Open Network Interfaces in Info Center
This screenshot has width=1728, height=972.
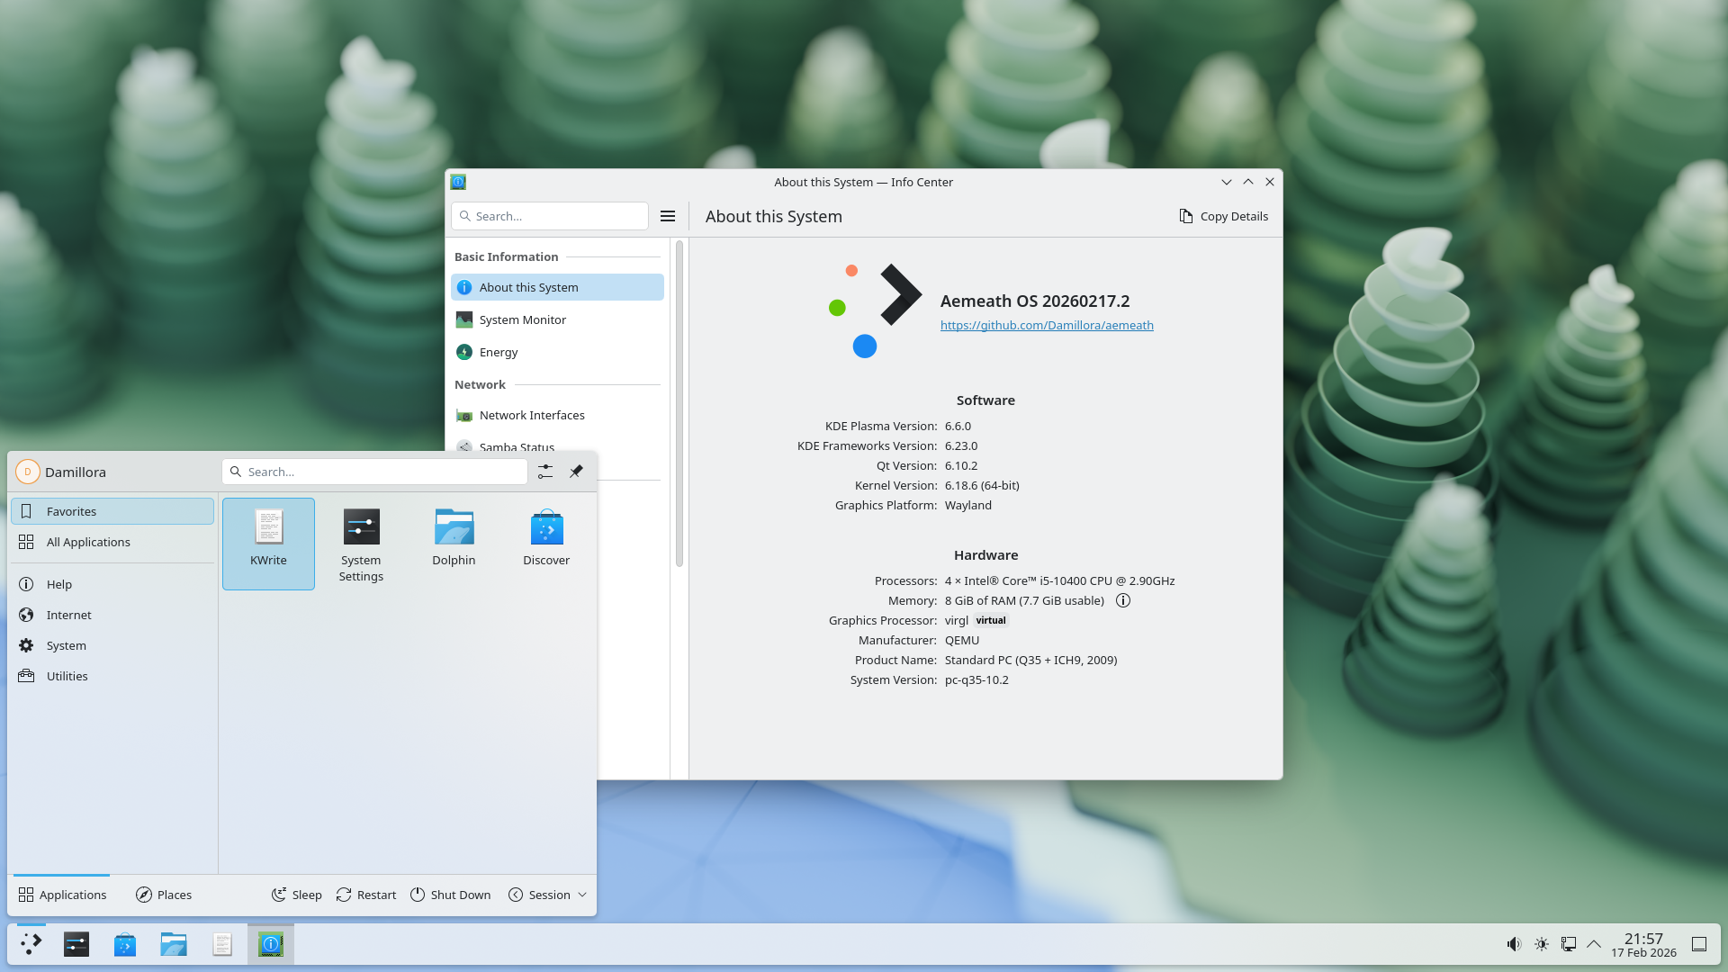(x=532, y=415)
